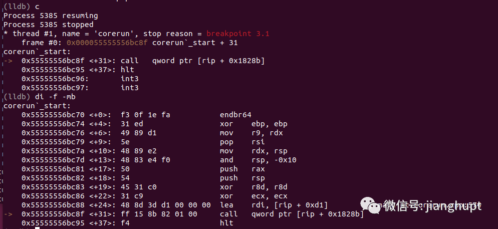Click the '(lldb) c' command at top

[x=22, y=7]
